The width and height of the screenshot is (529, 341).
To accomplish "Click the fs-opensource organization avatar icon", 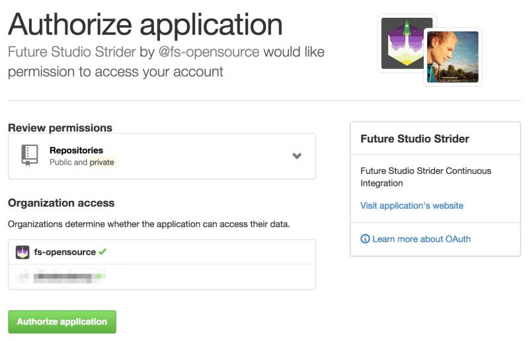I will (22, 252).
